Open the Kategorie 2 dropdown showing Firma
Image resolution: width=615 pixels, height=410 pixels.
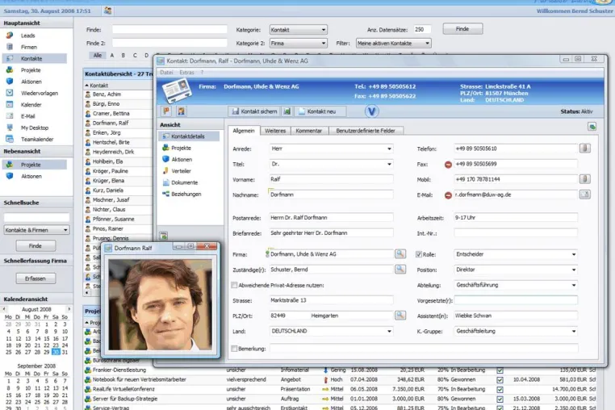click(299, 43)
